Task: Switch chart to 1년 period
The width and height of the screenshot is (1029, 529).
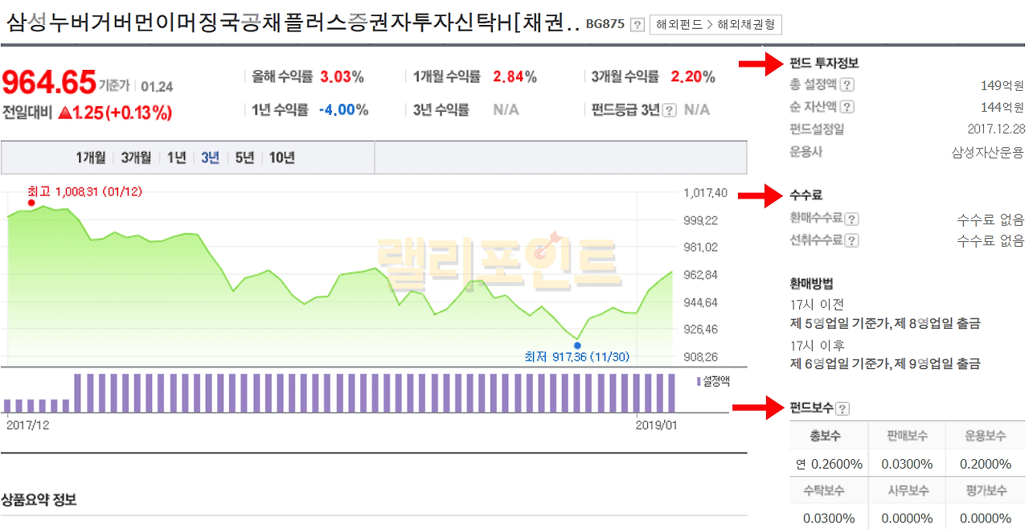Action: 176,158
